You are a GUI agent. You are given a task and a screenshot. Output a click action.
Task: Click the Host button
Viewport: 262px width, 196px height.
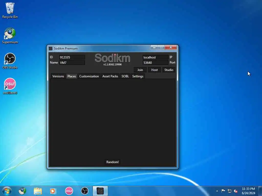154,70
